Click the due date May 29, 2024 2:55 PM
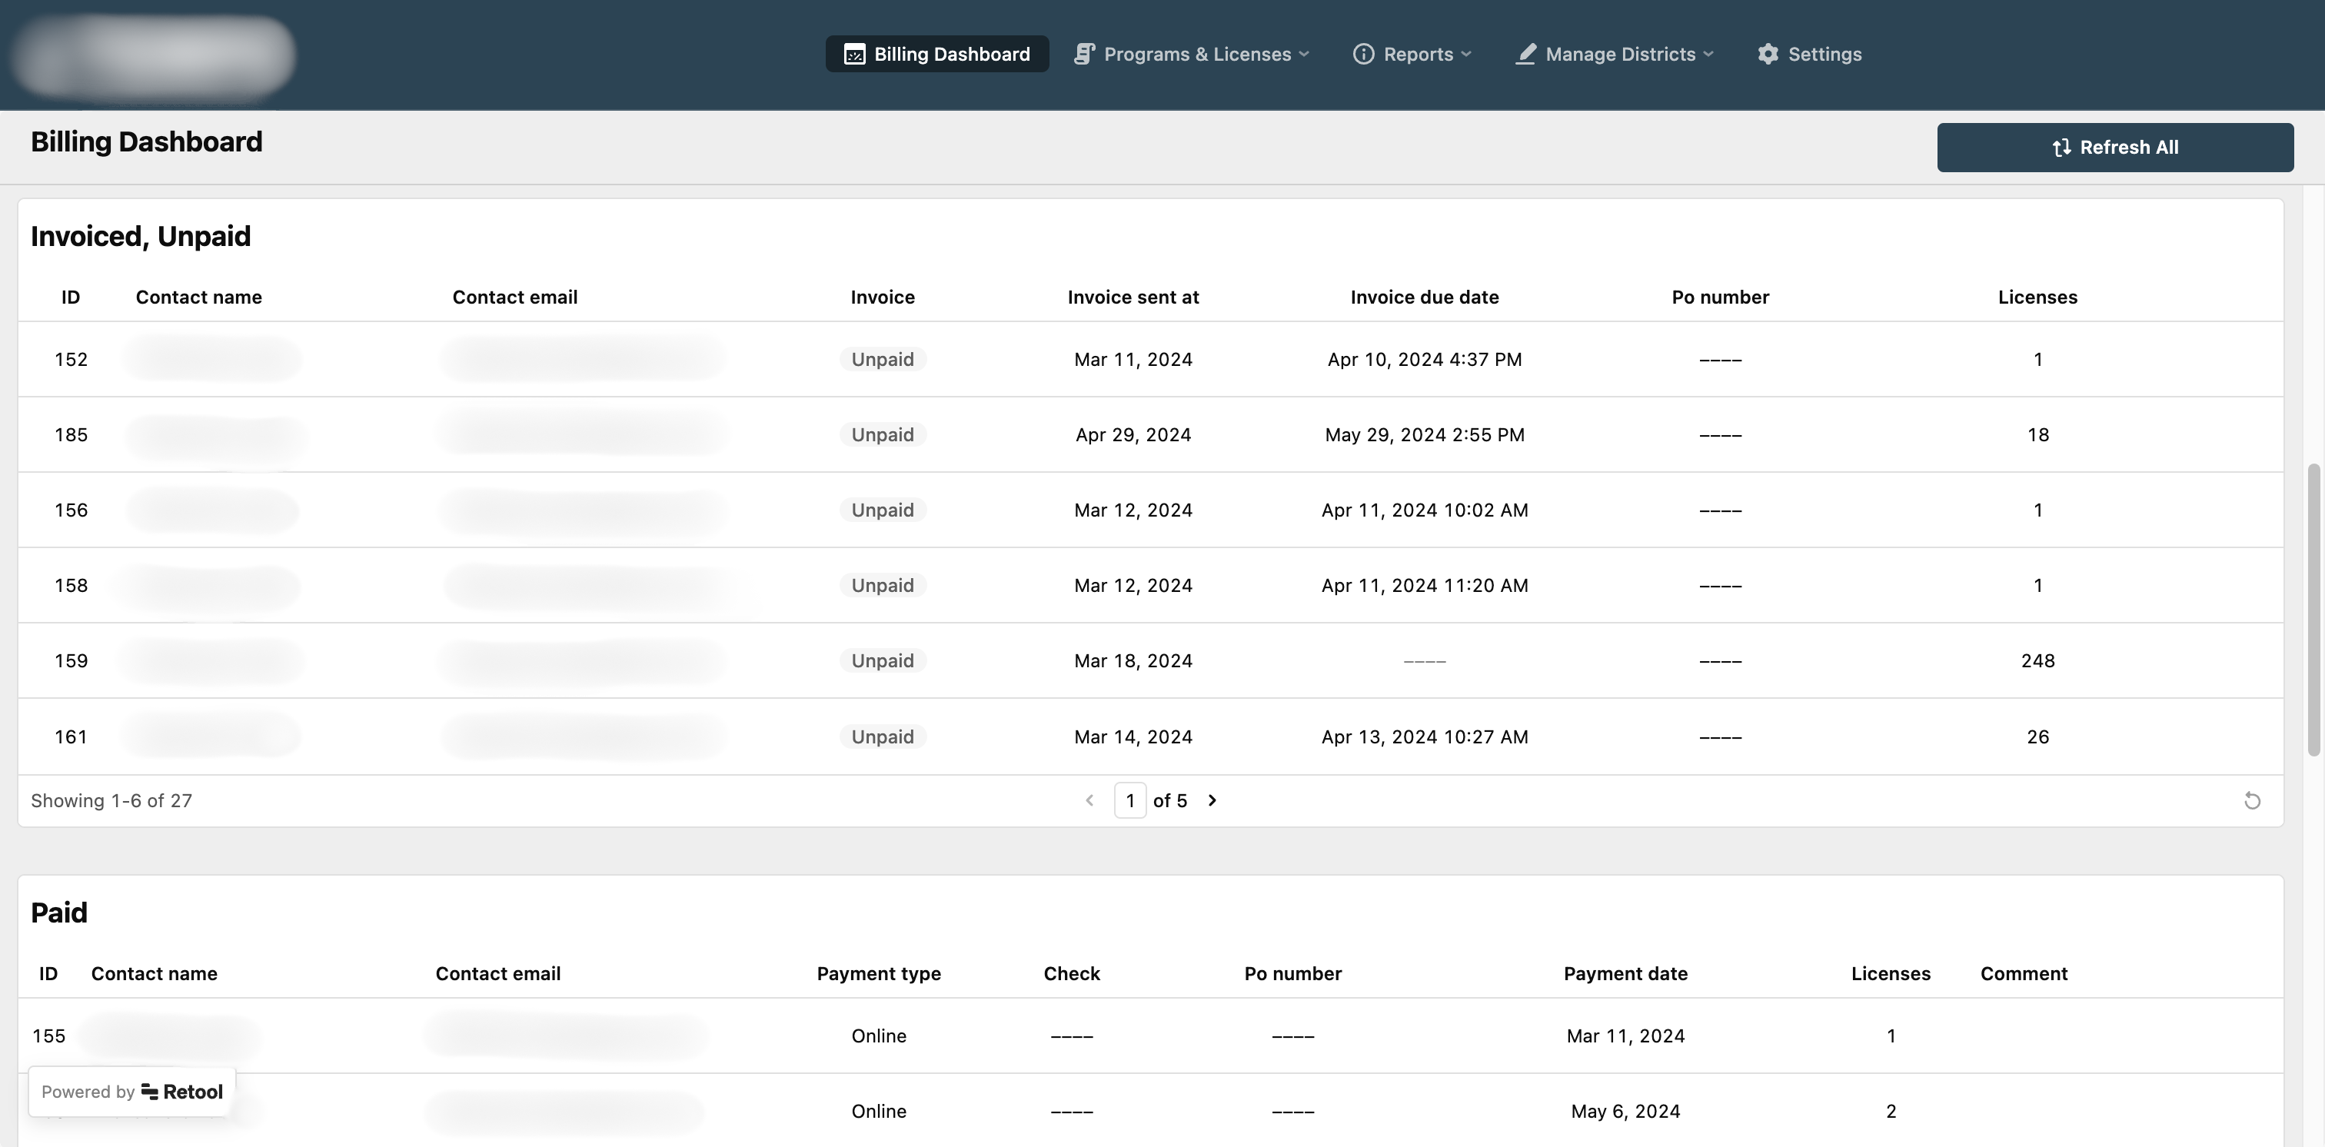This screenshot has width=2325, height=1147. [1424, 435]
